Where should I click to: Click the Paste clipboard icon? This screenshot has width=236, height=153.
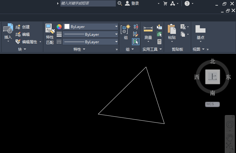(172, 29)
